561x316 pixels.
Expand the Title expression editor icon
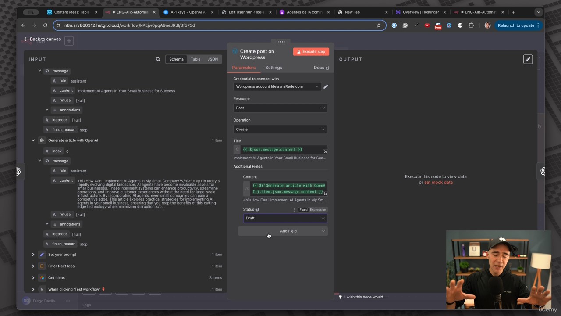(x=325, y=151)
